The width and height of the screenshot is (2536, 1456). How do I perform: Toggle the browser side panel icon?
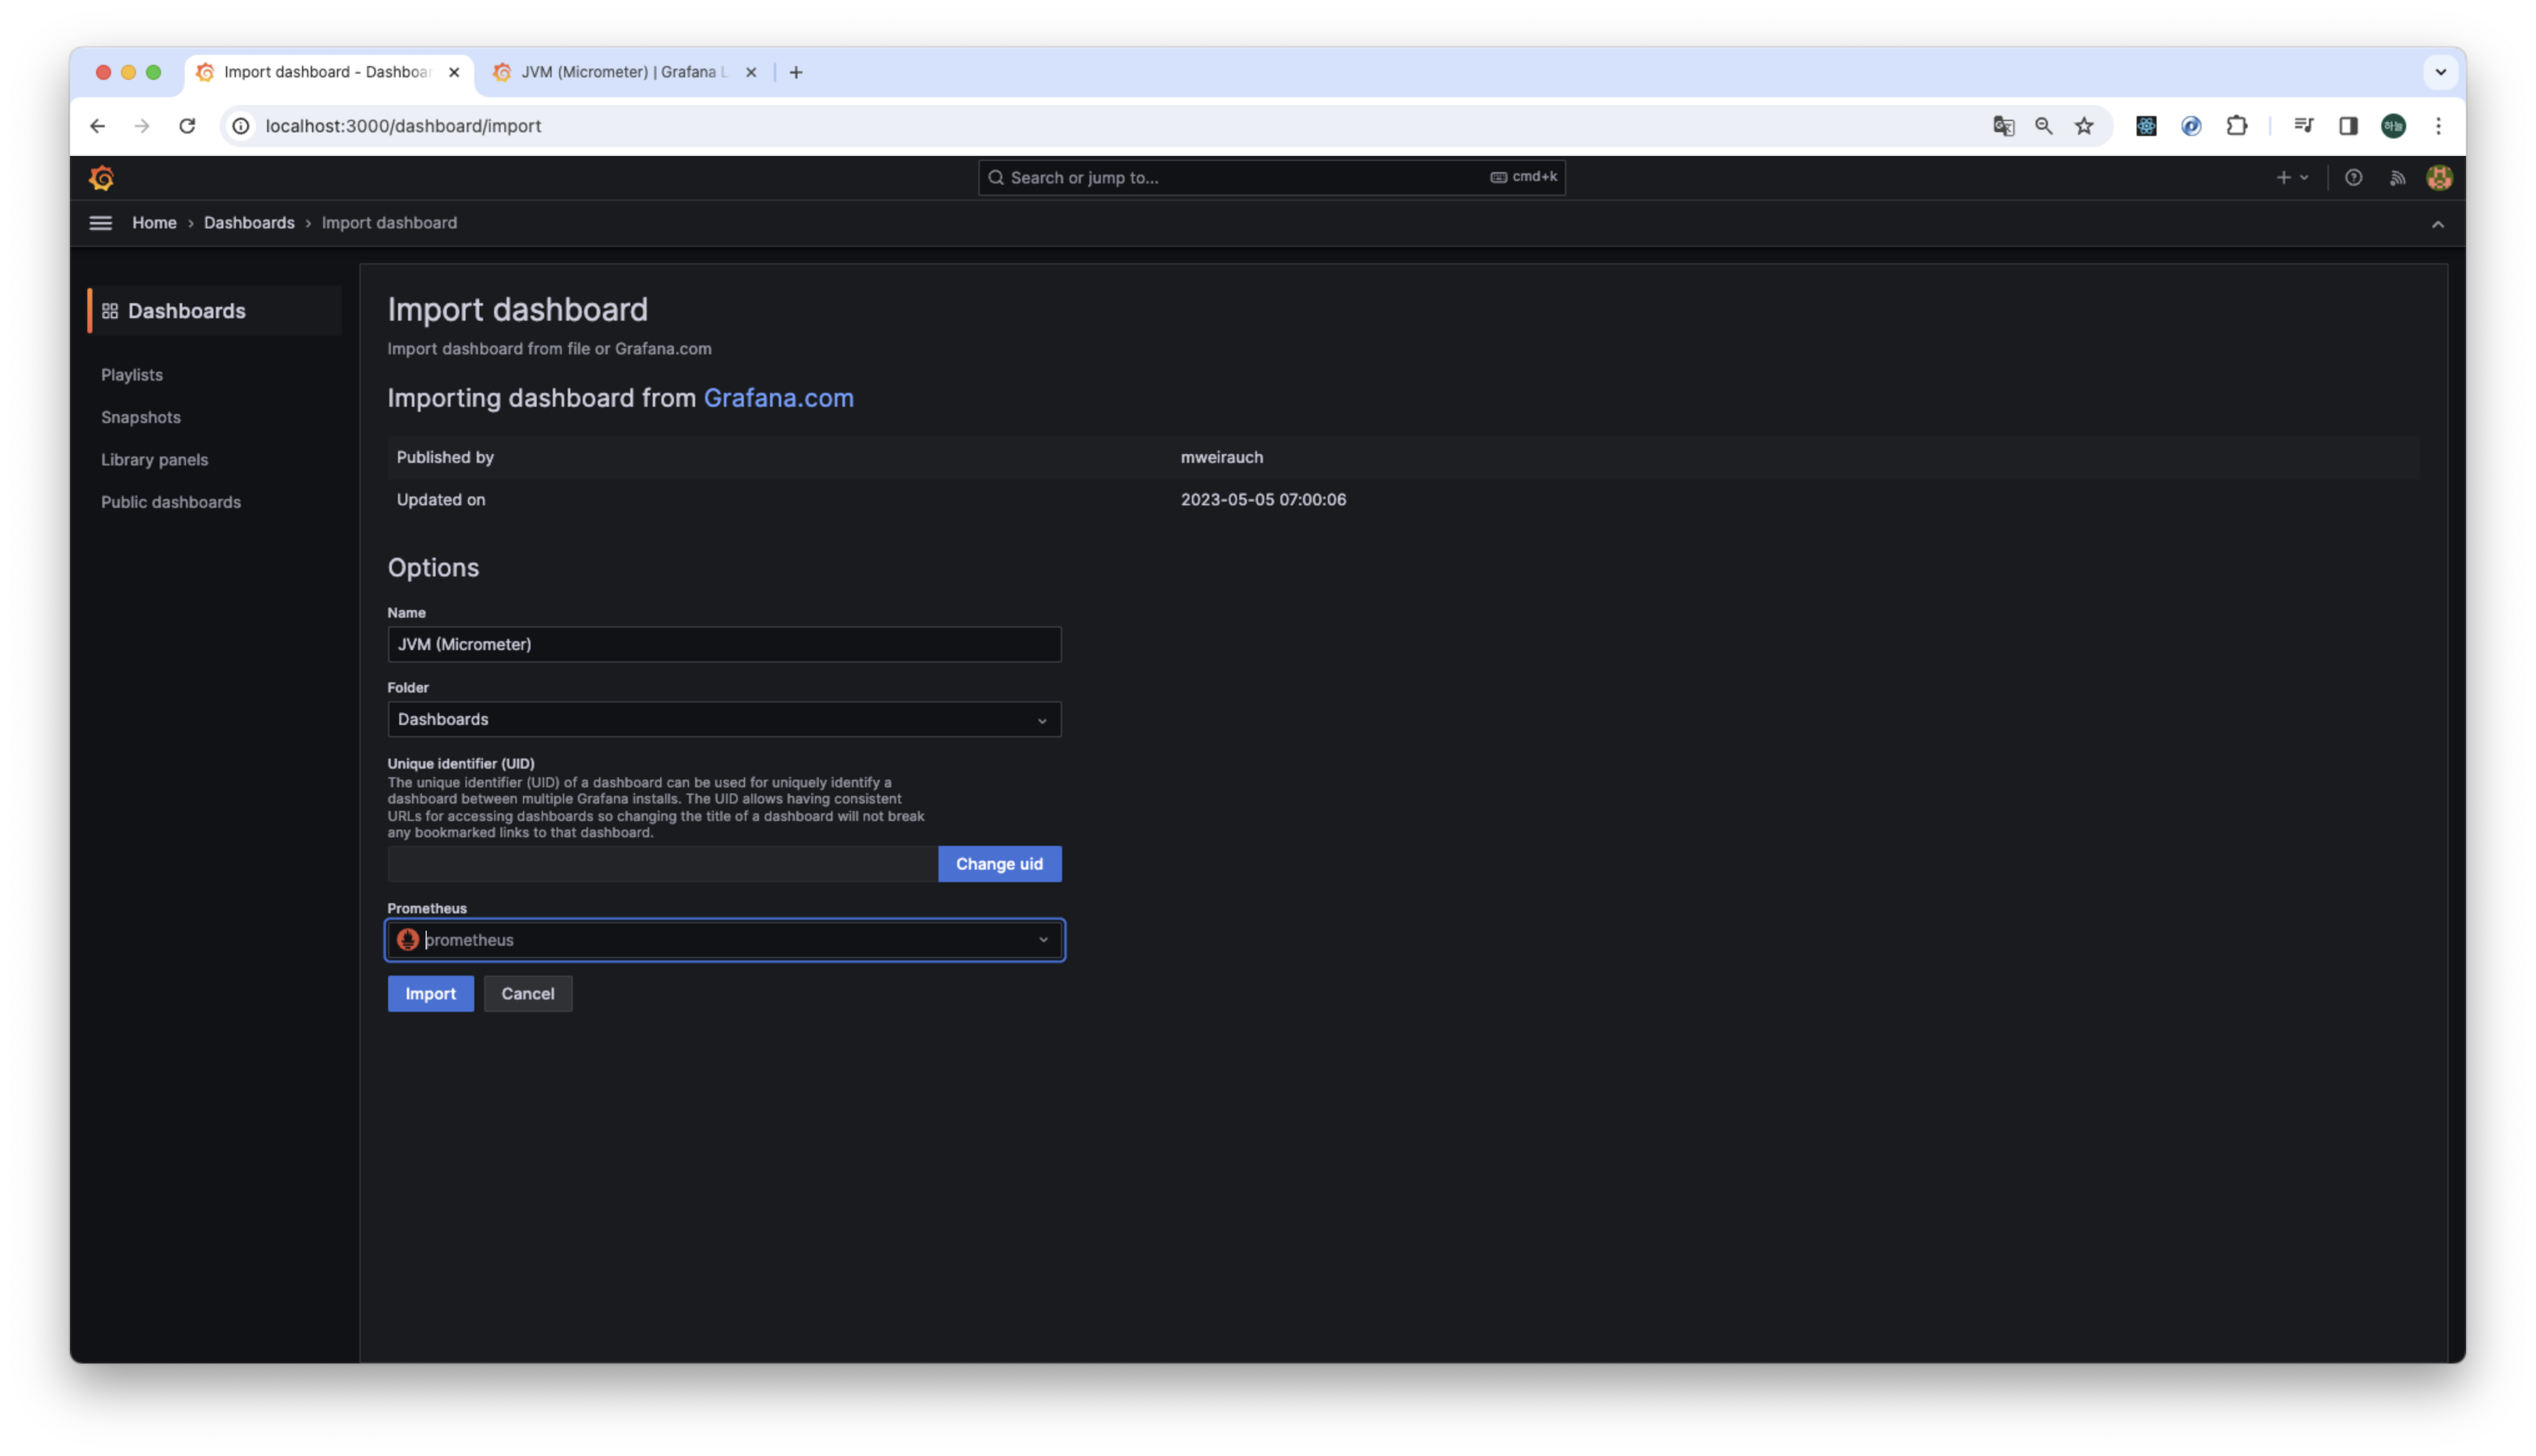point(2348,126)
